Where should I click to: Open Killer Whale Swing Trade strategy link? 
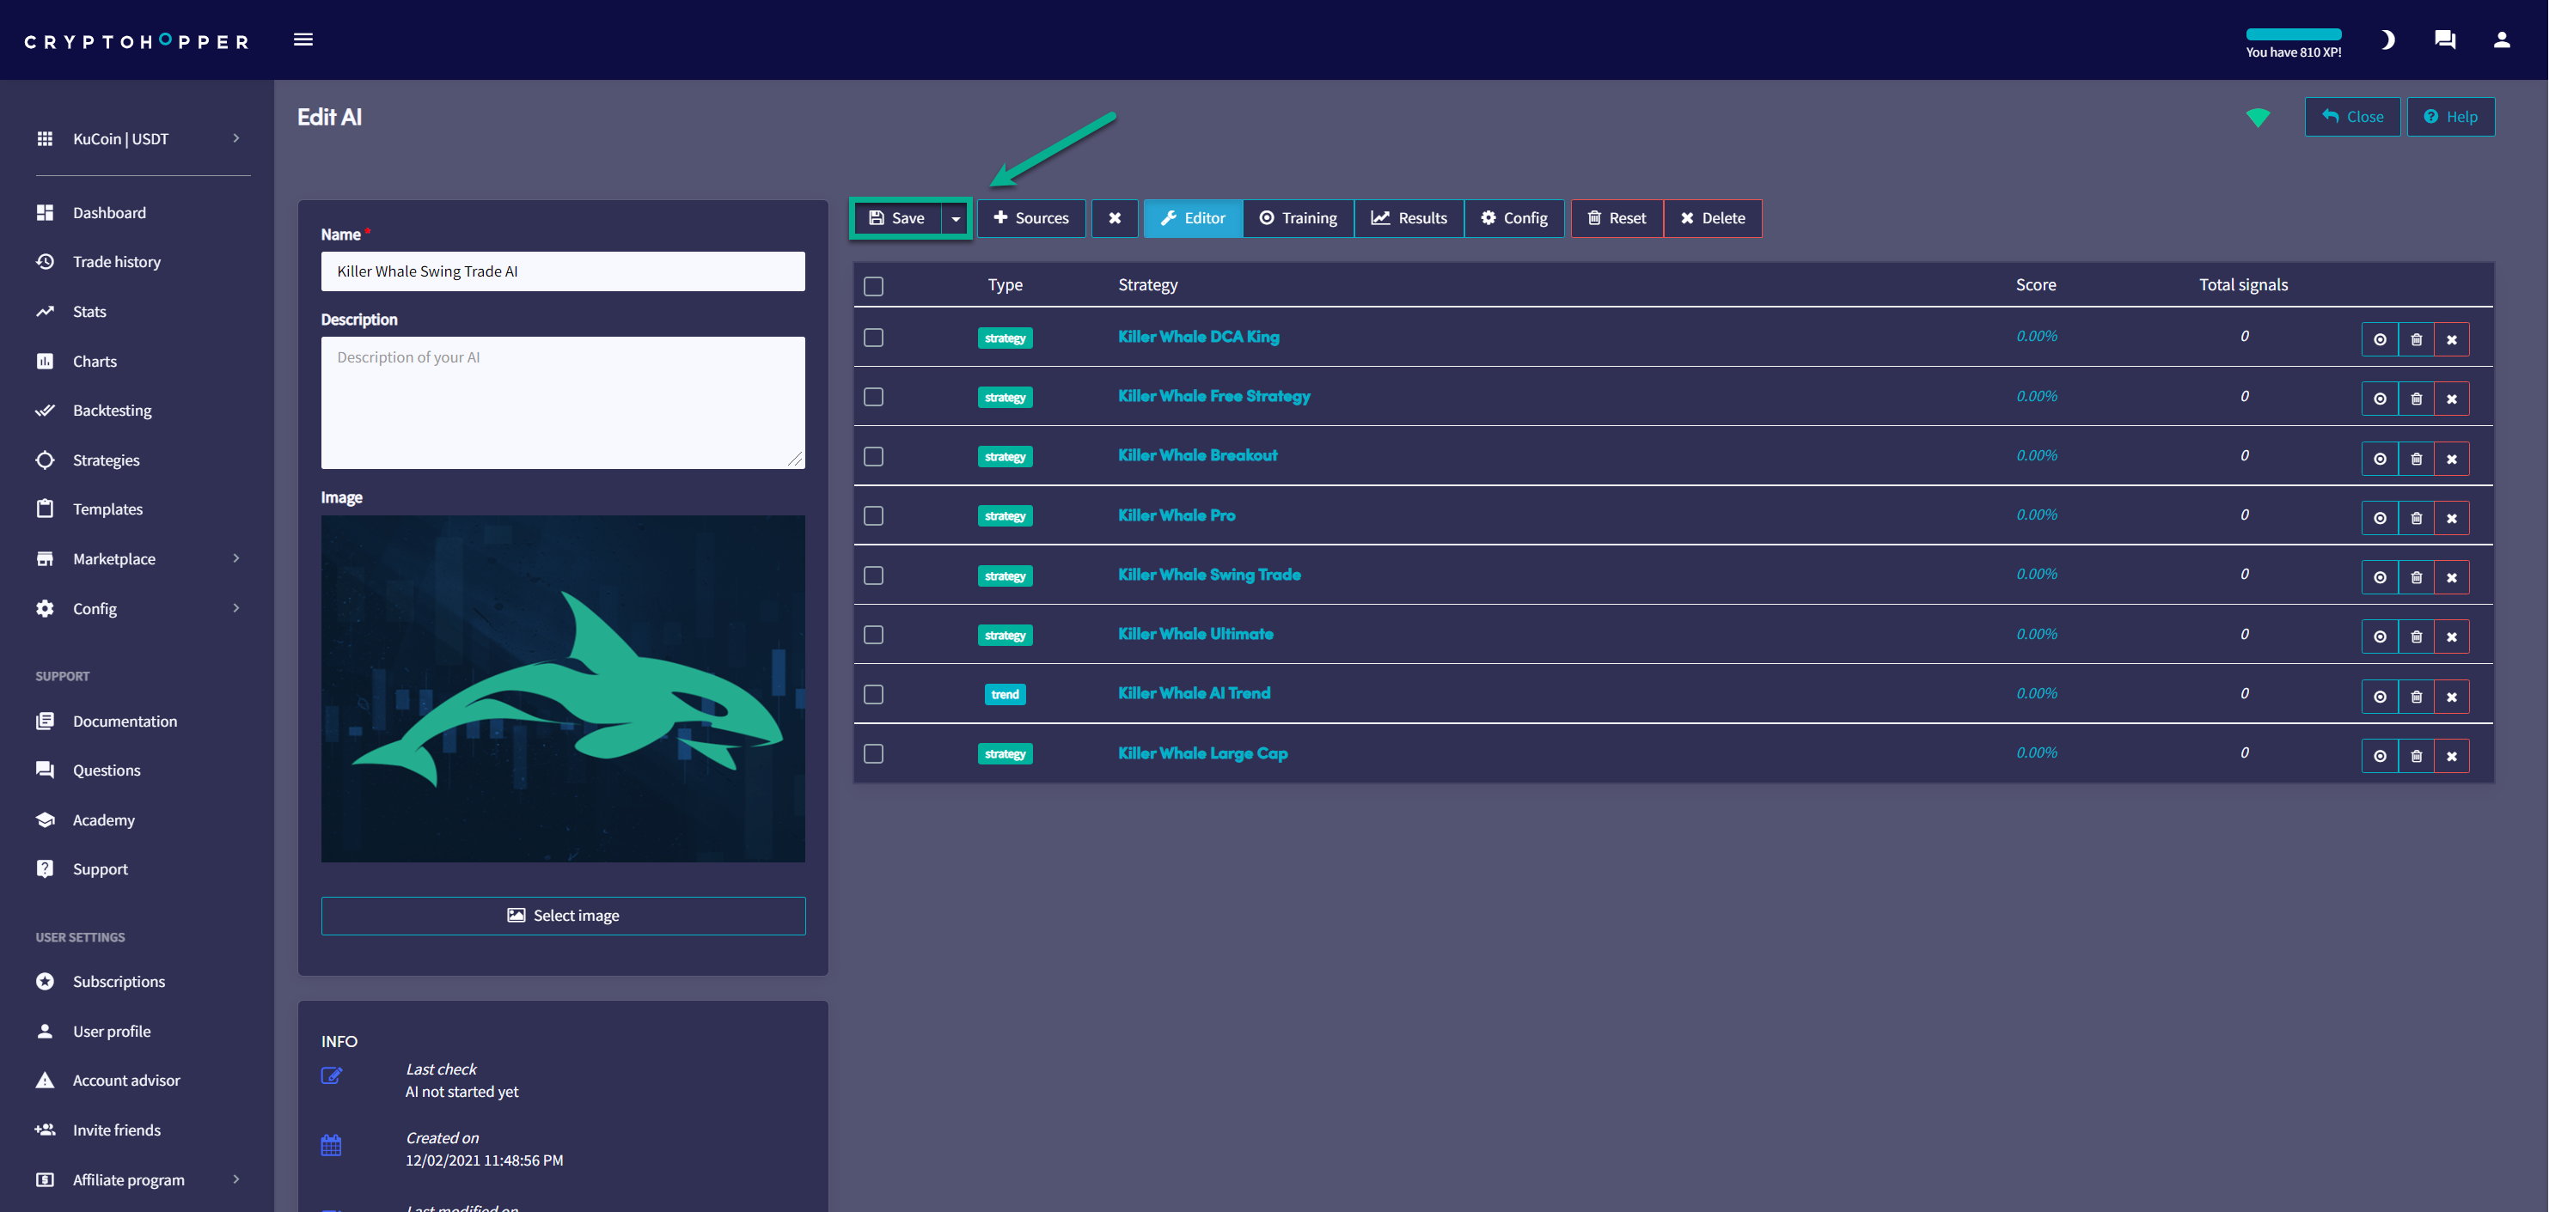click(1208, 575)
